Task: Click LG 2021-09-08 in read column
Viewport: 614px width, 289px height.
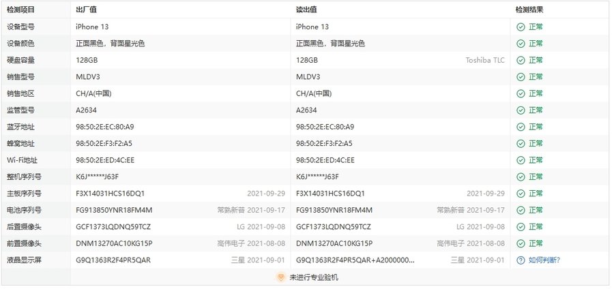Action: coord(480,227)
